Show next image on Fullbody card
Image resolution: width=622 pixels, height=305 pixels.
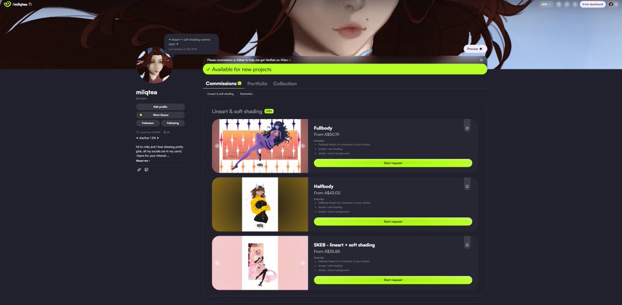click(x=303, y=146)
